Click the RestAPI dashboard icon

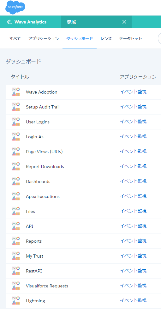pyautogui.click(x=16, y=271)
